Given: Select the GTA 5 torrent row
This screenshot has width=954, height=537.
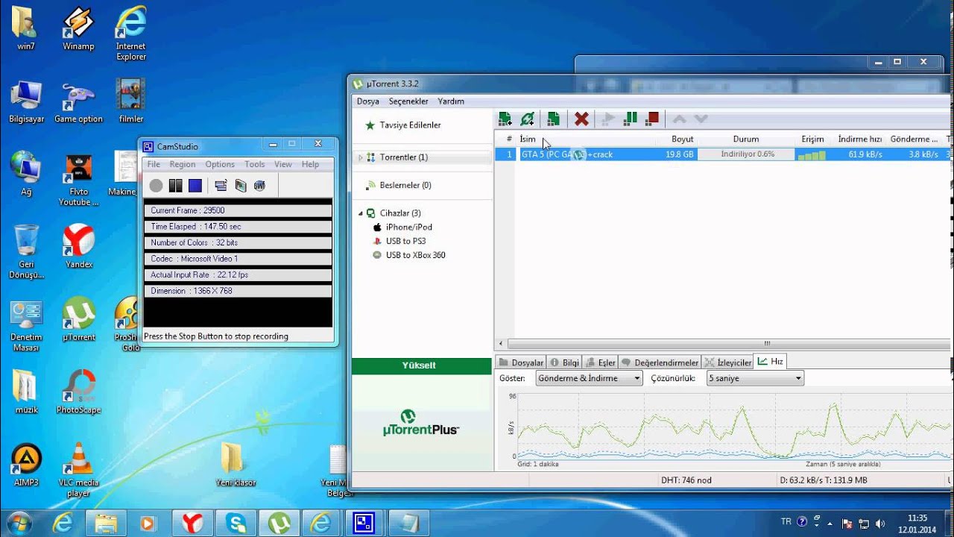Looking at the screenshot, I should click(x=722, y=154).
